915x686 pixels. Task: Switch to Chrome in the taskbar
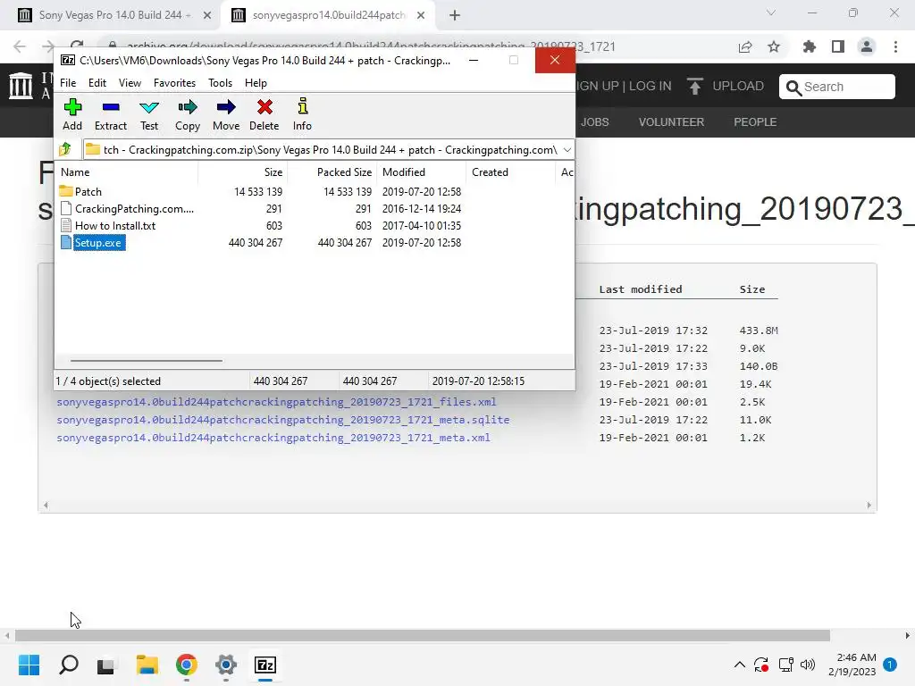(x=186, y=665)
